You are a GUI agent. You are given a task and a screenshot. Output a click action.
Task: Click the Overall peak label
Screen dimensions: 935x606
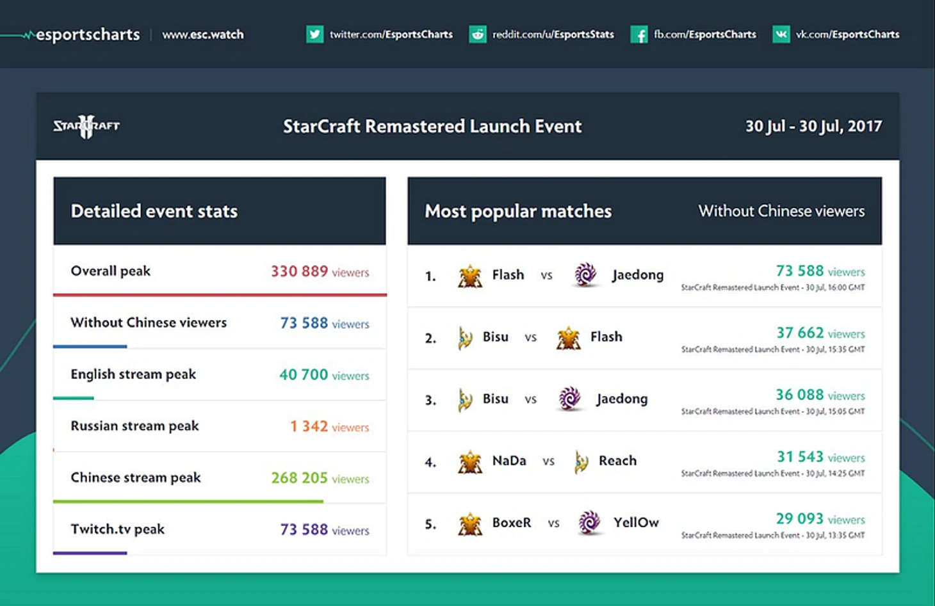coord(111,271)
